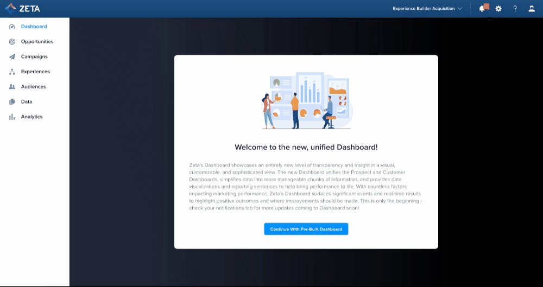The image size is (543, 287).
Task: Open the Experience Builder Acquisition account dropdown
Action: pyautogui.click(x=424, y=9)
